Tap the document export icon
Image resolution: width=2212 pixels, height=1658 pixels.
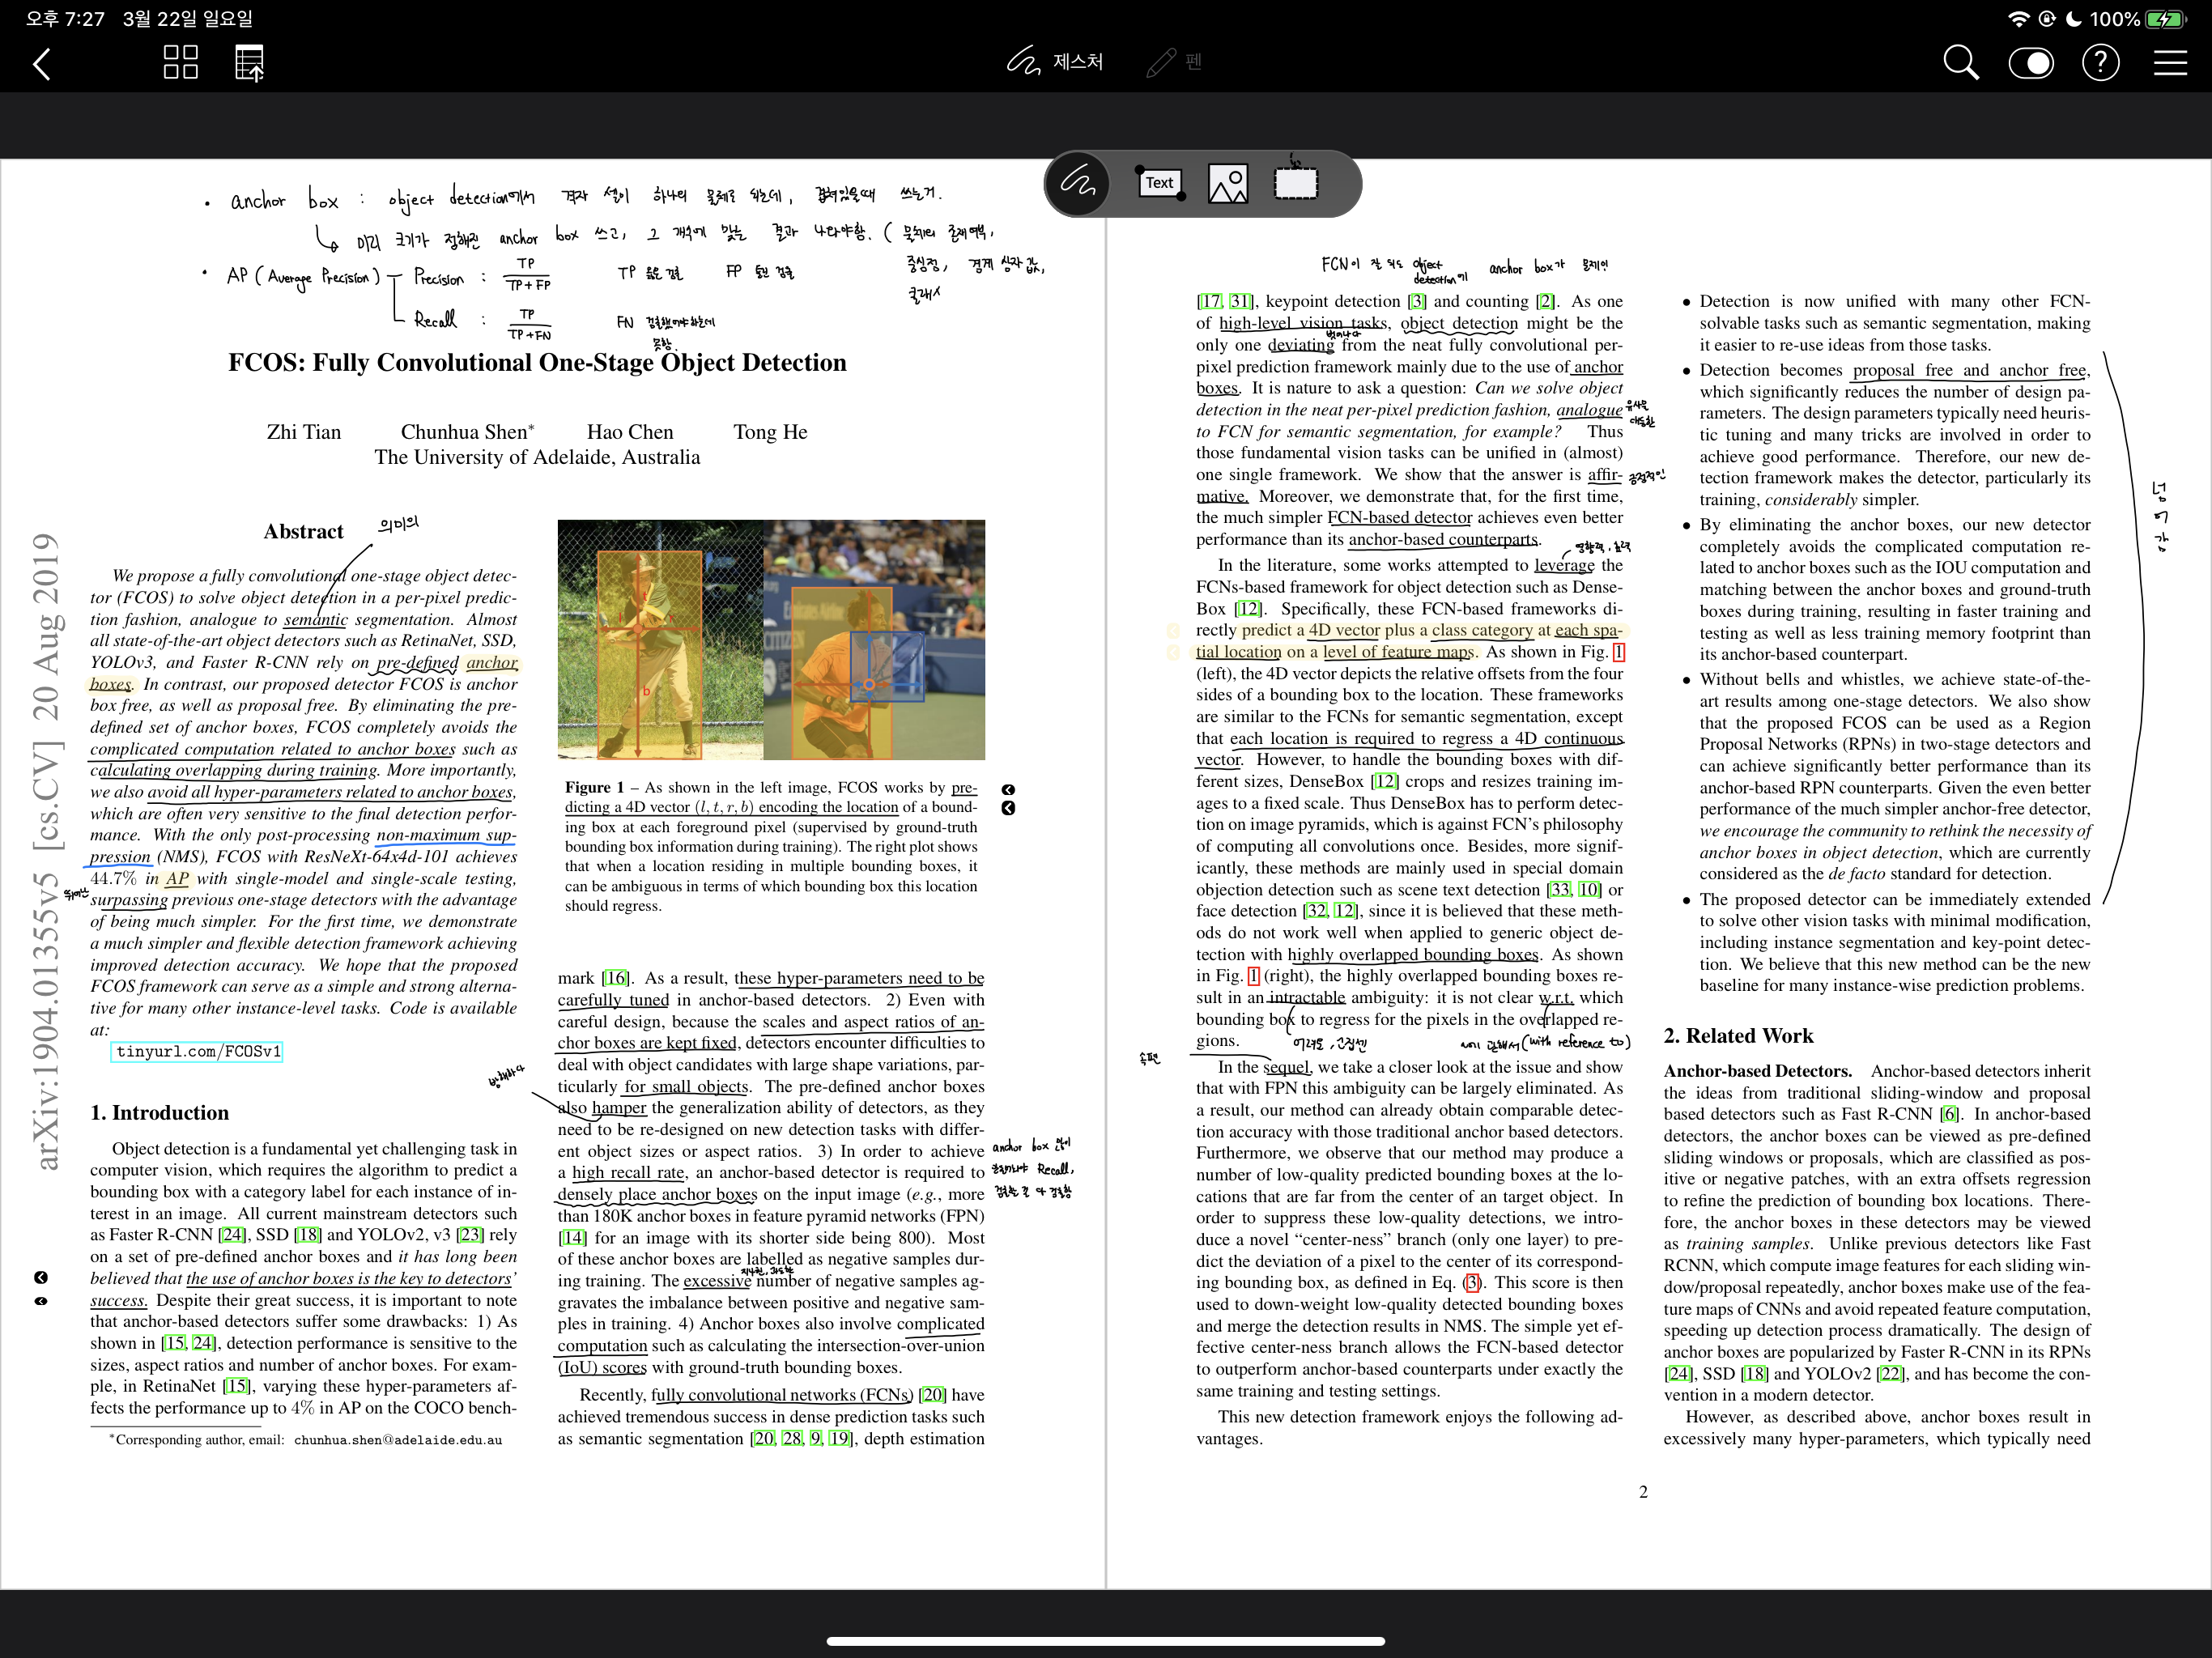[x=249, y=63]
